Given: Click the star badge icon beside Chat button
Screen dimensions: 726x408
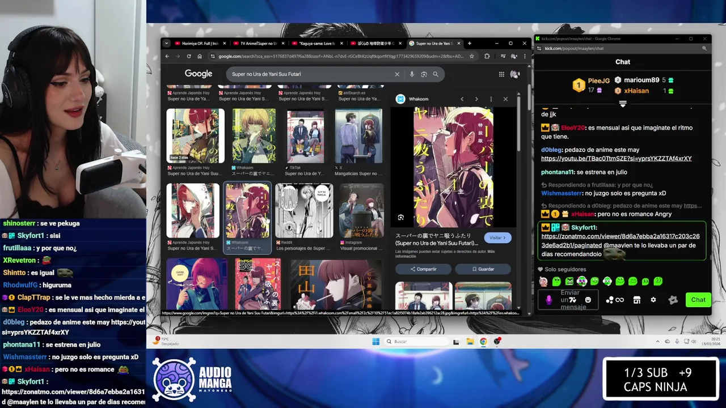Looking at the screenshot, I should point(673,300).
